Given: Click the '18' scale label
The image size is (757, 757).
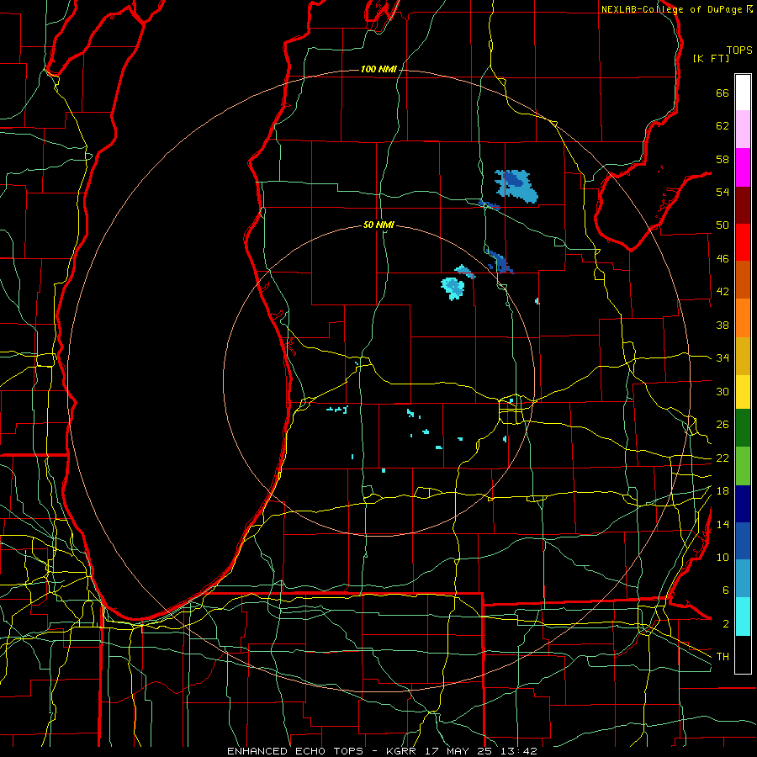Looking at the screenshot, I should [x=723, y=491].
